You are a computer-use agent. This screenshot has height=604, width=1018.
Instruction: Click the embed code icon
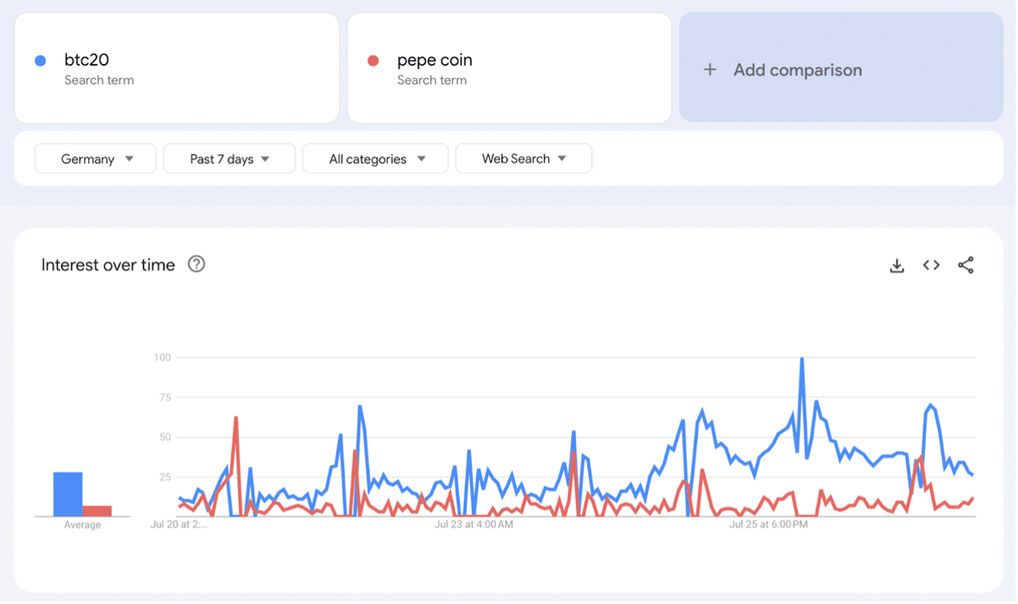931,265
